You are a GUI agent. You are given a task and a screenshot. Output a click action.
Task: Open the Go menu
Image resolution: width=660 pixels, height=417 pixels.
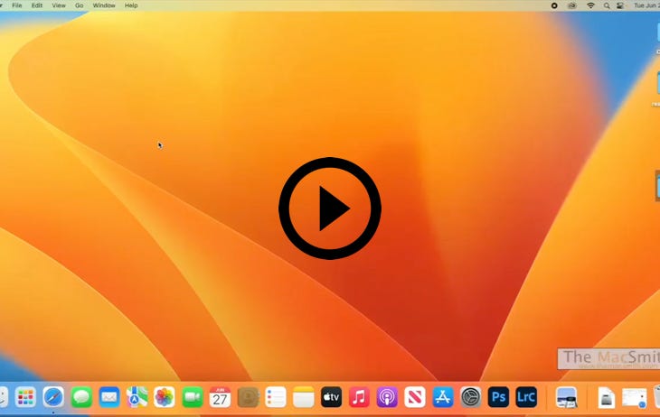coord(80,5)
